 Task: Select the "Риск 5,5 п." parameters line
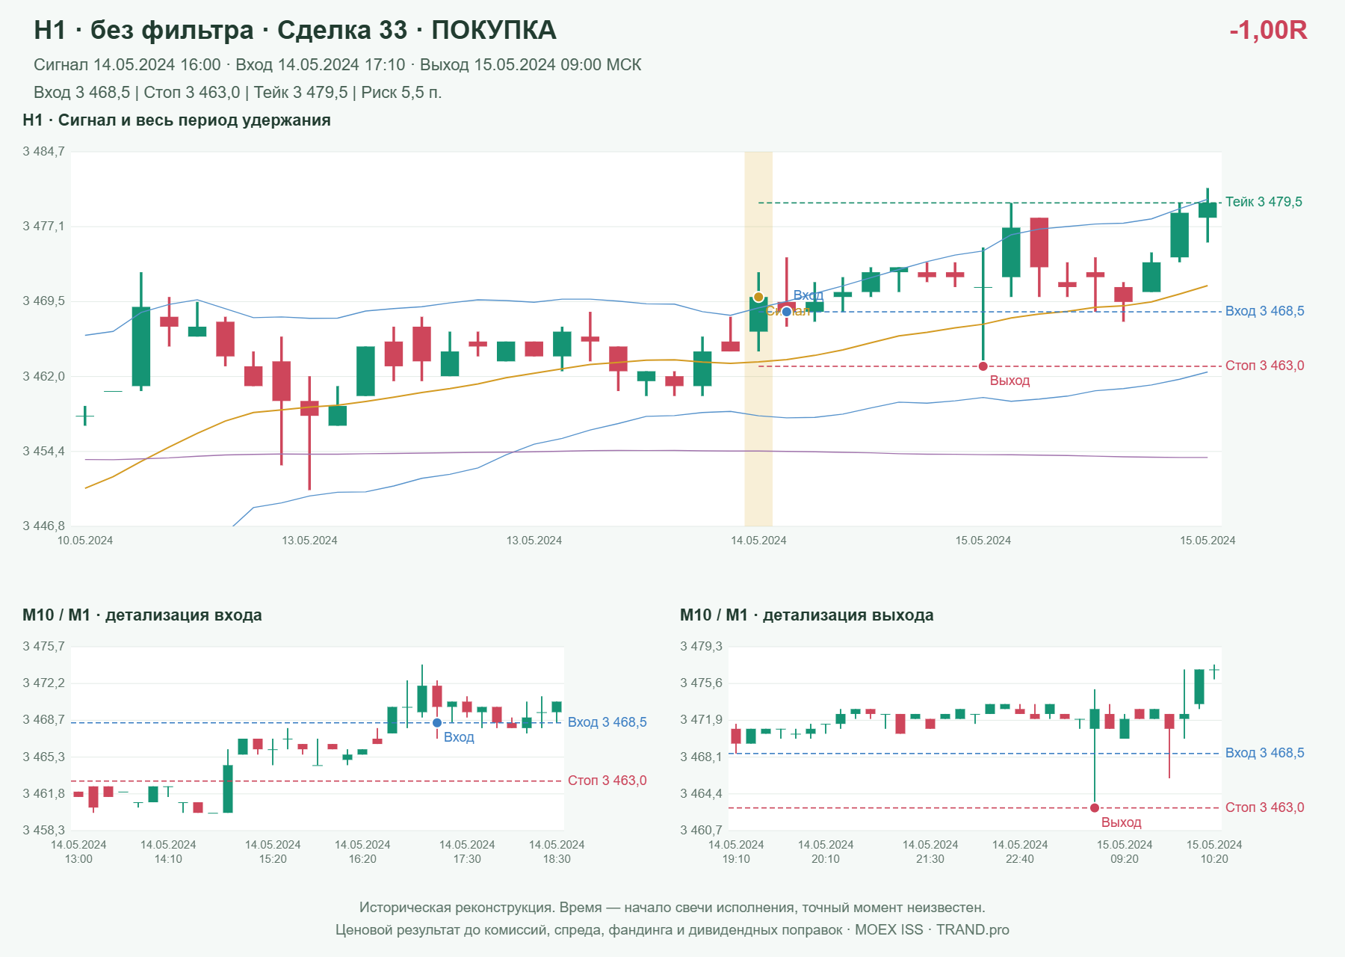(238, 93)
